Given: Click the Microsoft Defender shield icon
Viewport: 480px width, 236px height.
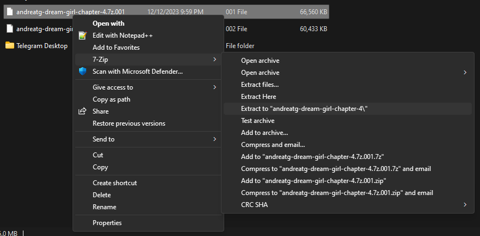Looking at the screenshot, I should (82, 71).
